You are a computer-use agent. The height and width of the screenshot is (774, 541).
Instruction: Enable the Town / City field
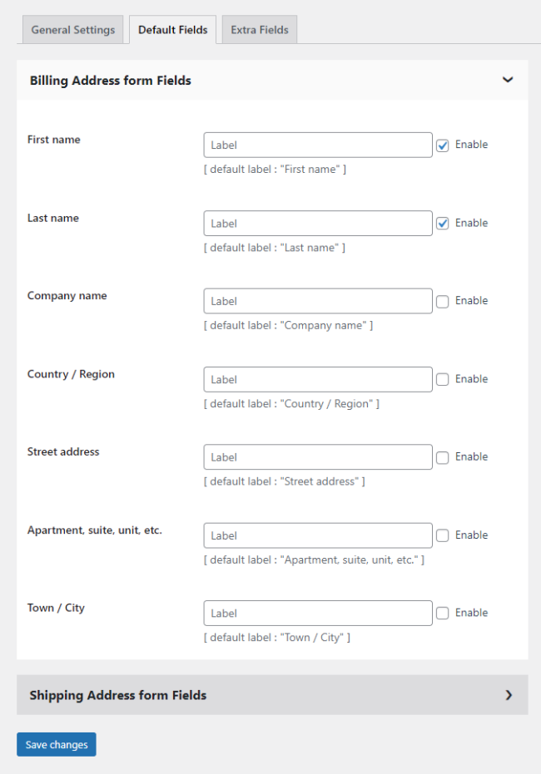pos(443,614)
